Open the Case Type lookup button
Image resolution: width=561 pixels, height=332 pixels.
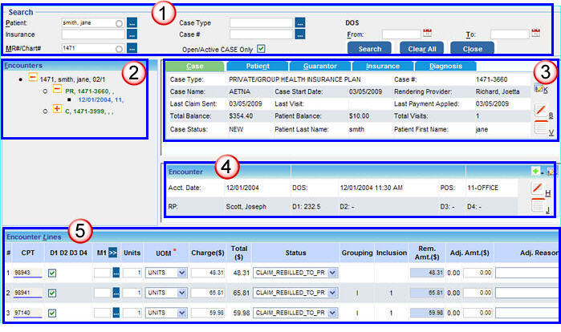click(x=299, y=22)
